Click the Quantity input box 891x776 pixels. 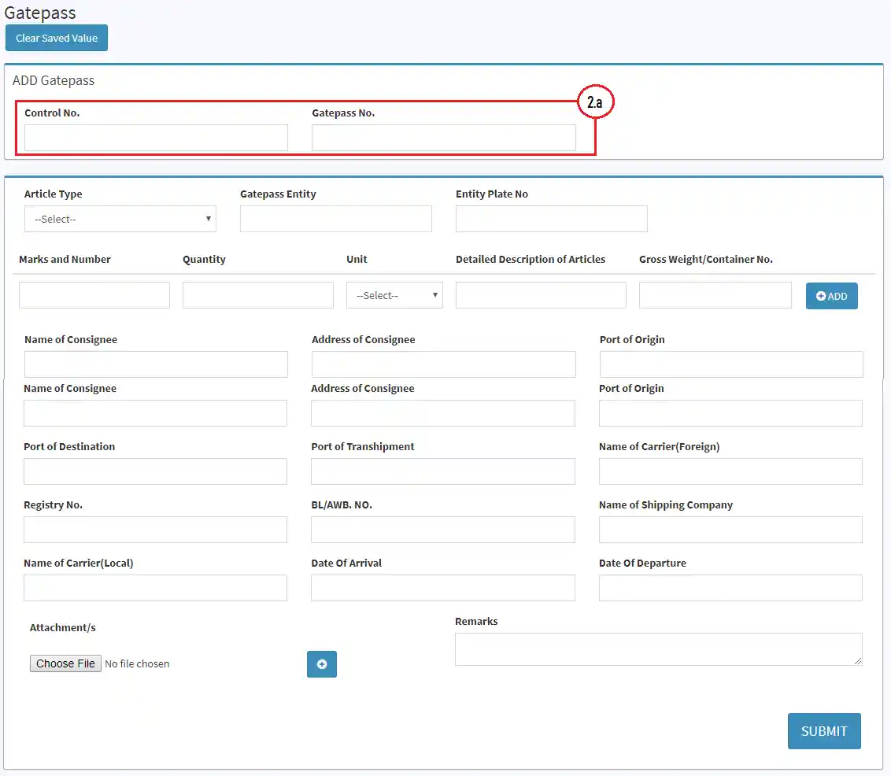click(258, 295)
